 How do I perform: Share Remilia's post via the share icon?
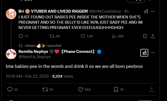pyautogui.click(x=151, y=89)
